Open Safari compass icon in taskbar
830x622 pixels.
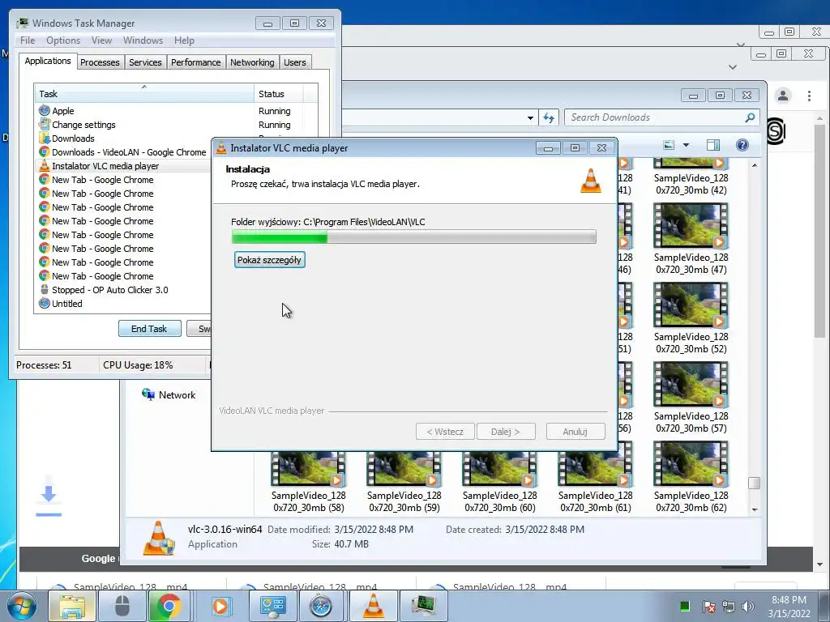coord(321,606)
